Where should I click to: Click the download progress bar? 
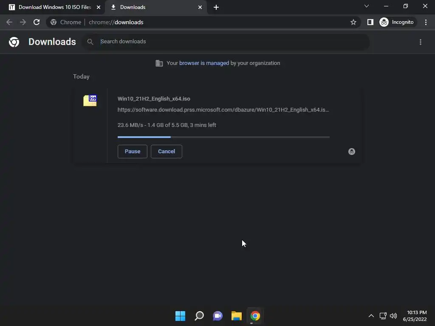223,137
